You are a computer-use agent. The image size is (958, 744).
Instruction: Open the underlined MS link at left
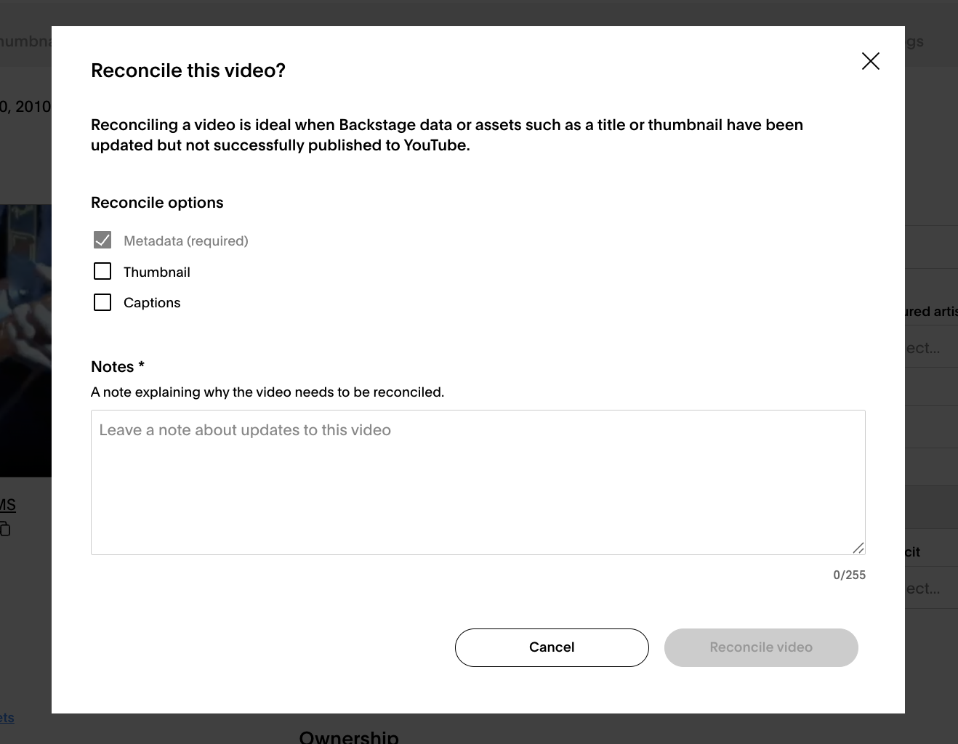point(7,505)
